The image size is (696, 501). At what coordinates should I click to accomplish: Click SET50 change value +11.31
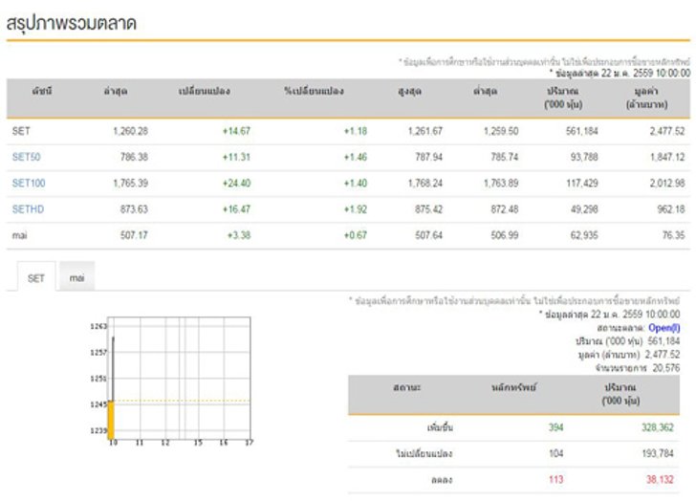(236, 157)
